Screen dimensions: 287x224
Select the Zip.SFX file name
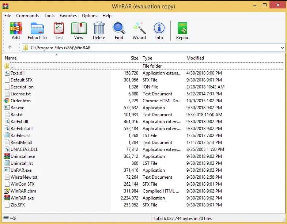pos(18,205)
